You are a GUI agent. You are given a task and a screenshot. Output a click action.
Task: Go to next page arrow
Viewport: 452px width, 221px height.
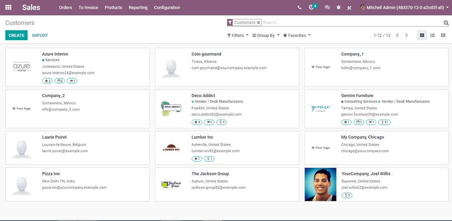[406, 36]
